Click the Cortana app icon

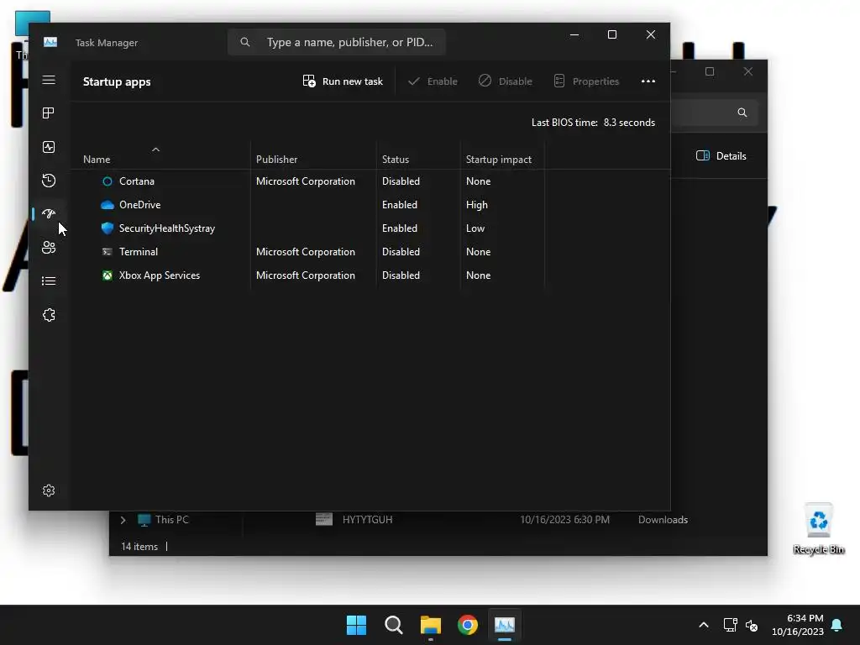click(107, 181)
